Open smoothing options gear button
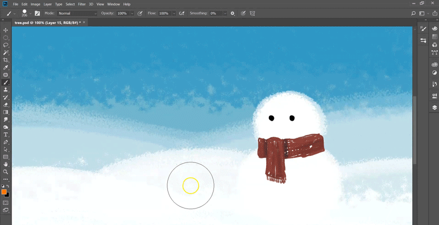Viewport: 439px width, 225px height. [232, 13]
